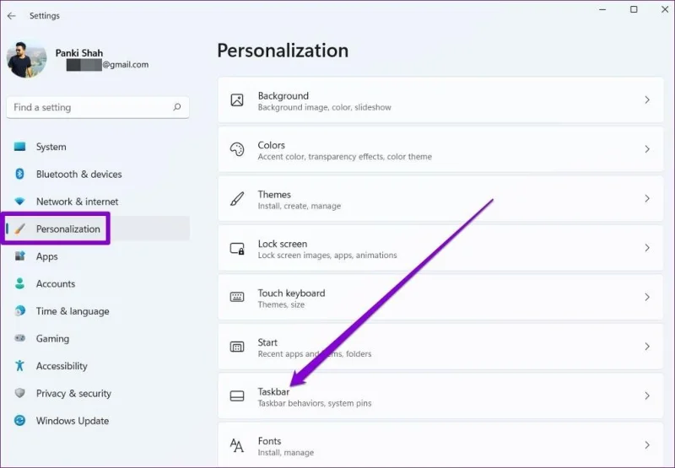Click the System monitor icon
This screenshot has height=468, width=675.
click(19, 147)
